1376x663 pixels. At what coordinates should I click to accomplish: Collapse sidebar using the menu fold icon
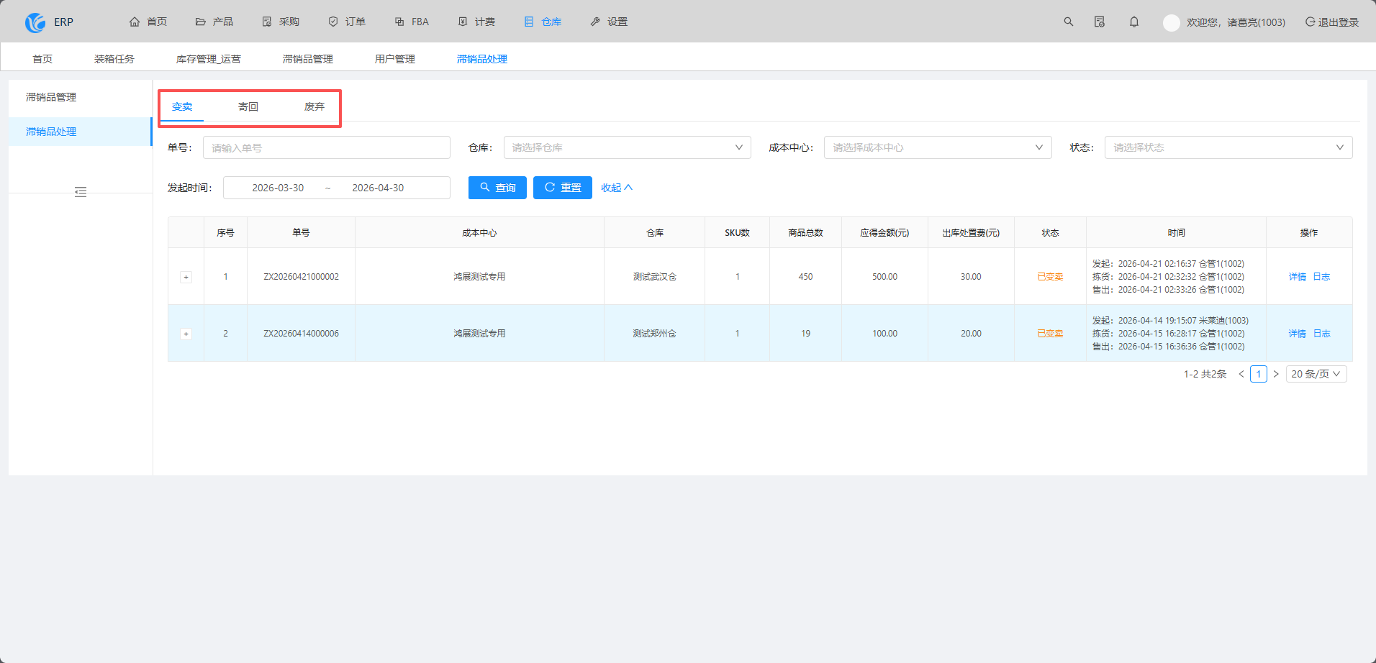81,192
